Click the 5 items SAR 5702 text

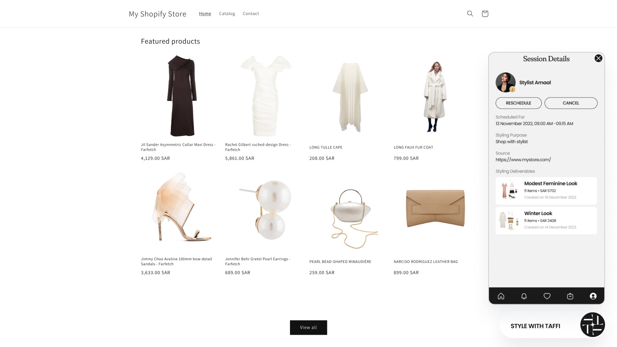point(540,191)
